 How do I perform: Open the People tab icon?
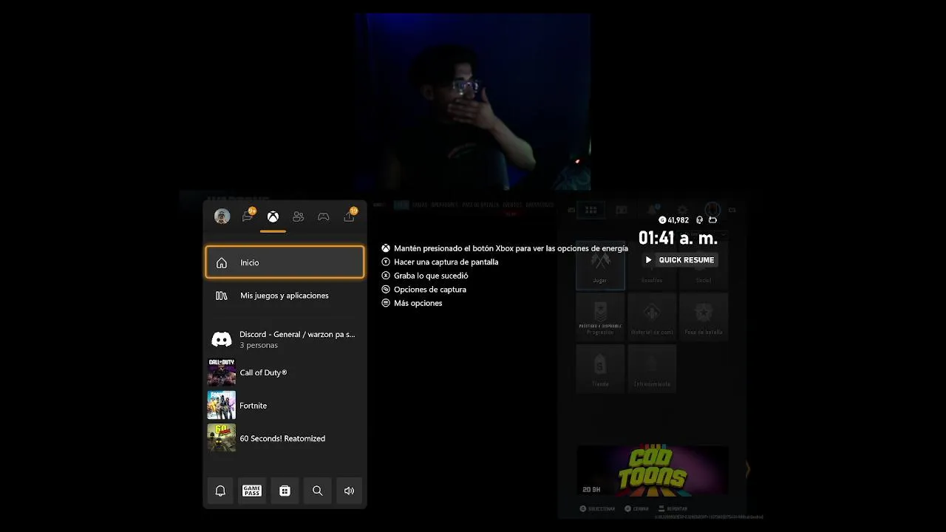point(298,216)
